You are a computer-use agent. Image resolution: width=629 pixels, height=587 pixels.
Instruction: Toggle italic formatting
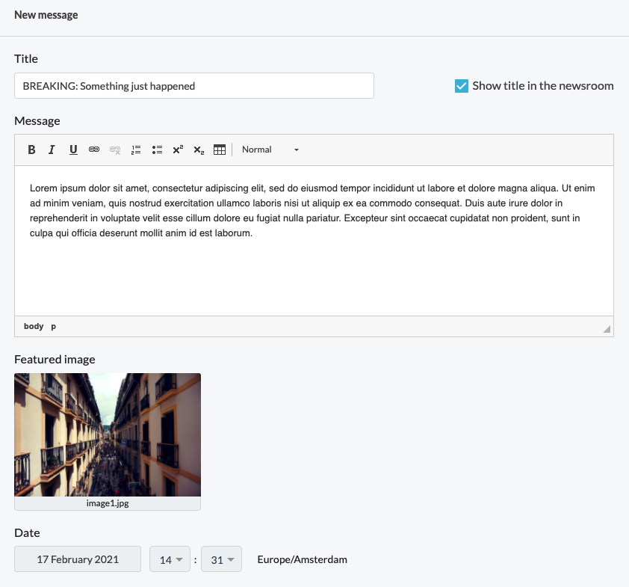(x=52, y=150)
